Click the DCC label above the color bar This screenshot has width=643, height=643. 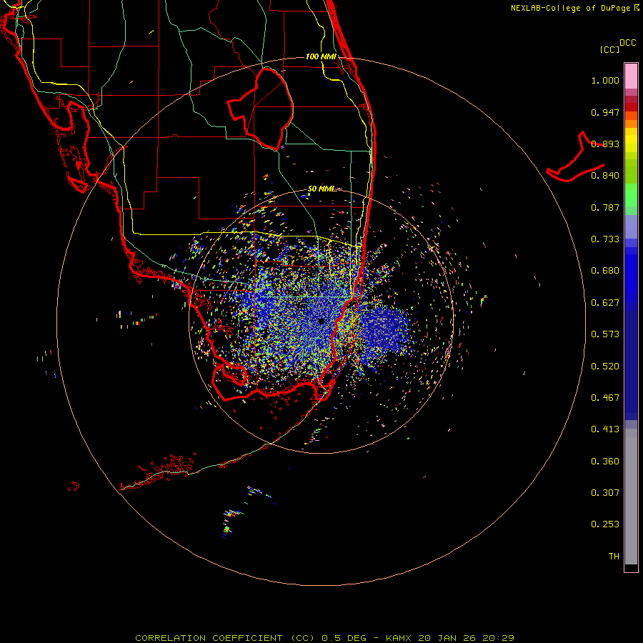pos(628,43)
